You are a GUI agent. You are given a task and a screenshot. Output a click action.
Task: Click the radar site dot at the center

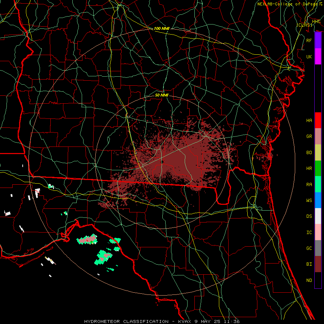tap(162, 162)
